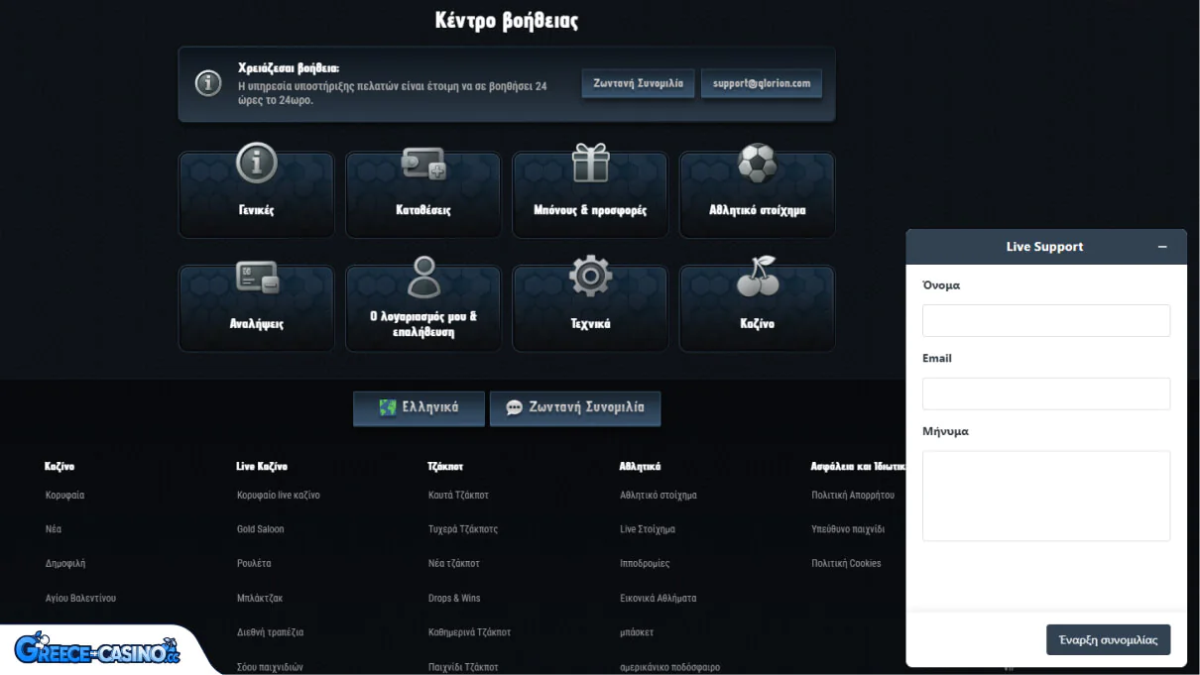Click the info icon above Γενικές
The image size is (1200, 675).
point(257,164)
